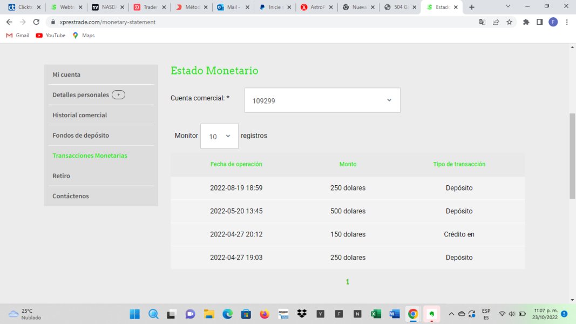Open Dropbox from taskbar
This screenshot has height=324, width=576.
[x=302, y=314]
